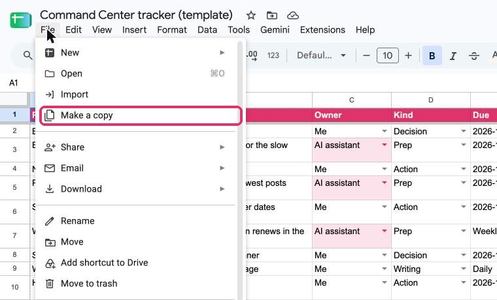Click the move-to-folder icon by title
The width and height of the screenshot is (497, 300).
point(271,15)
